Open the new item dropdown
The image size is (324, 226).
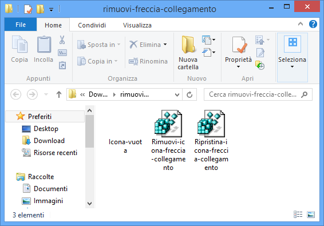[x=209, y=40]
